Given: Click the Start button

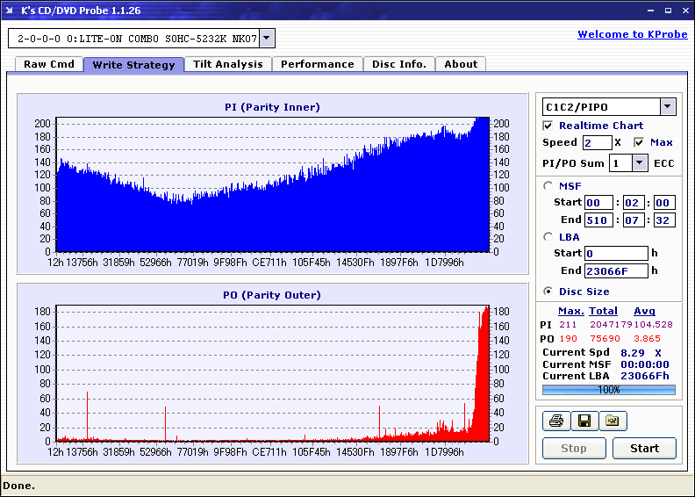Looking at the screenshot, I should click(x=644, y=448).
